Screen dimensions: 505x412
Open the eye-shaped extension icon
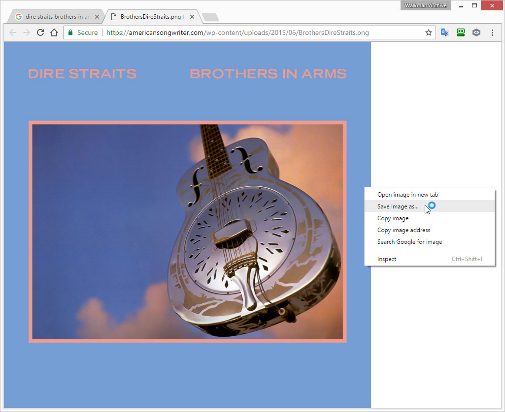pyautogui.click(x=476, y=32)
